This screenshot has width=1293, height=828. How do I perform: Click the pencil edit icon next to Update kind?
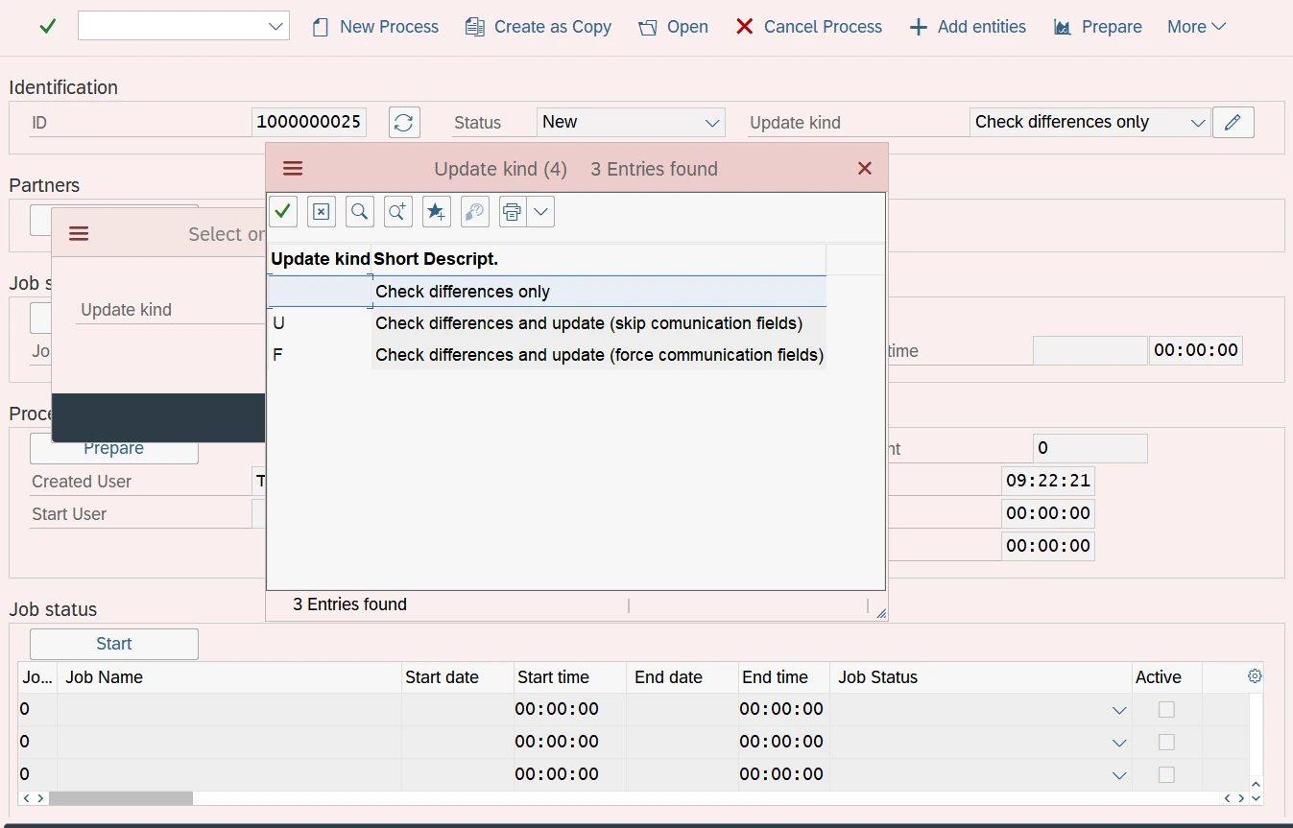tap(1233, 122)
